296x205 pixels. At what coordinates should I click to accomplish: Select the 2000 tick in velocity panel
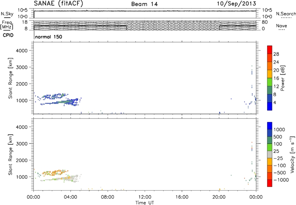tap(22, 160)
